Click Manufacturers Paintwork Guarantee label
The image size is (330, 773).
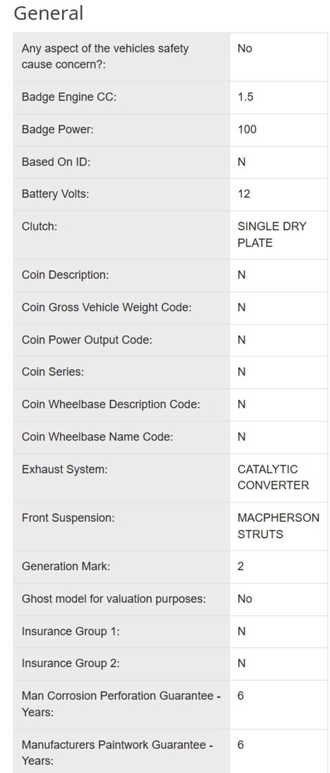point(118,753)
